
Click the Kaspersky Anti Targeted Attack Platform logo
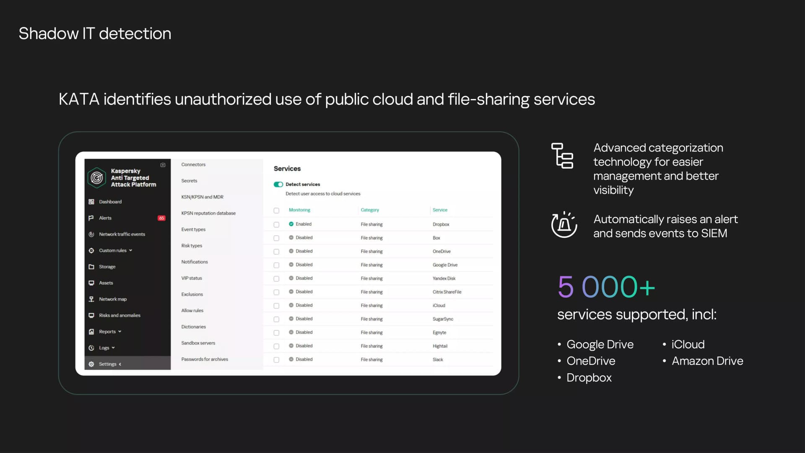pyautogui.click(x=97, y=178)
